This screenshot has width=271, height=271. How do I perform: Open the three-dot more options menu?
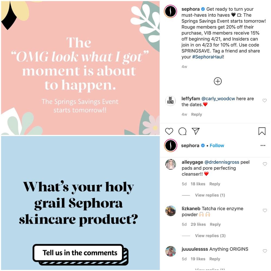(x=263, y=146)
